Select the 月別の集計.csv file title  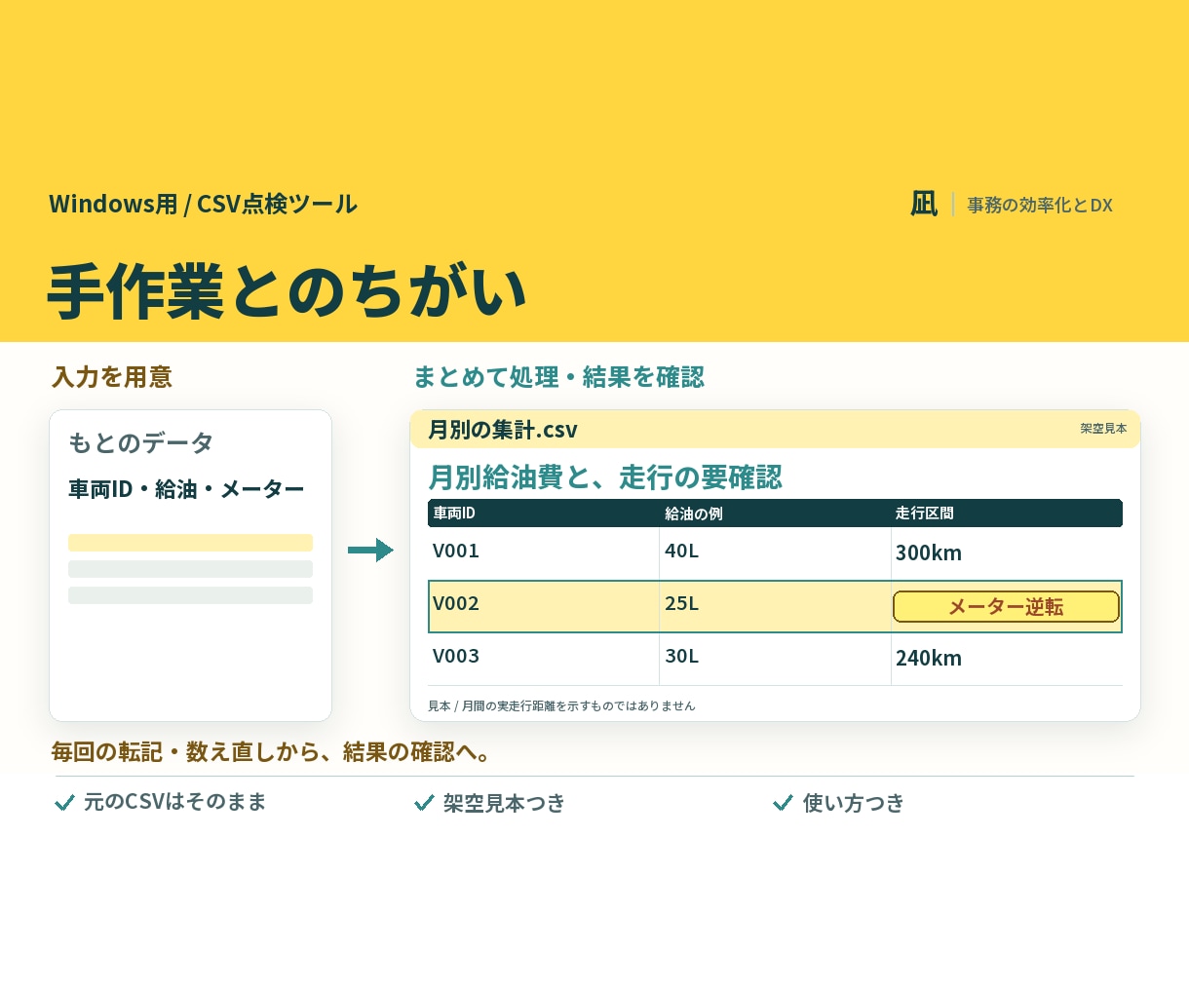pyautogui.click(x=503, y=430)
